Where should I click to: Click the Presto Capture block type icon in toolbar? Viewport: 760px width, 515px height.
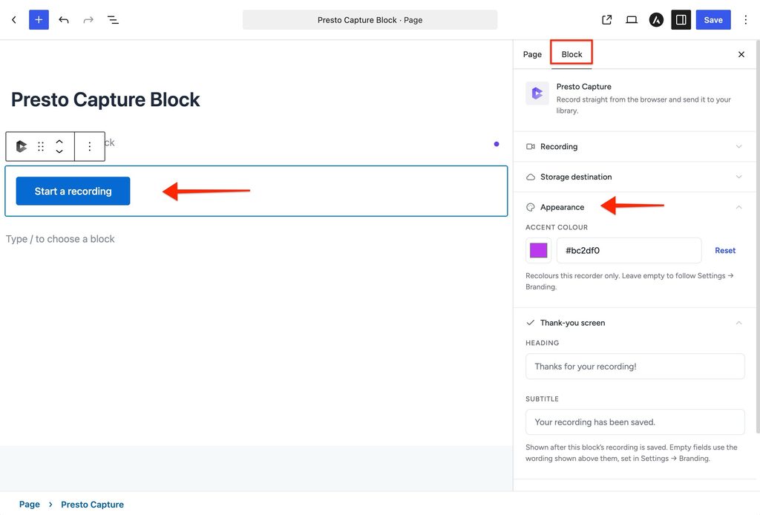point(21,146)
